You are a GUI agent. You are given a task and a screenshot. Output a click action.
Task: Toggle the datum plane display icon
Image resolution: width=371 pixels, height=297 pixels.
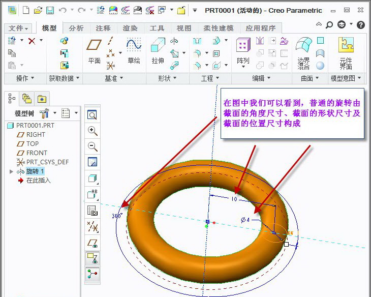(92, 243)
